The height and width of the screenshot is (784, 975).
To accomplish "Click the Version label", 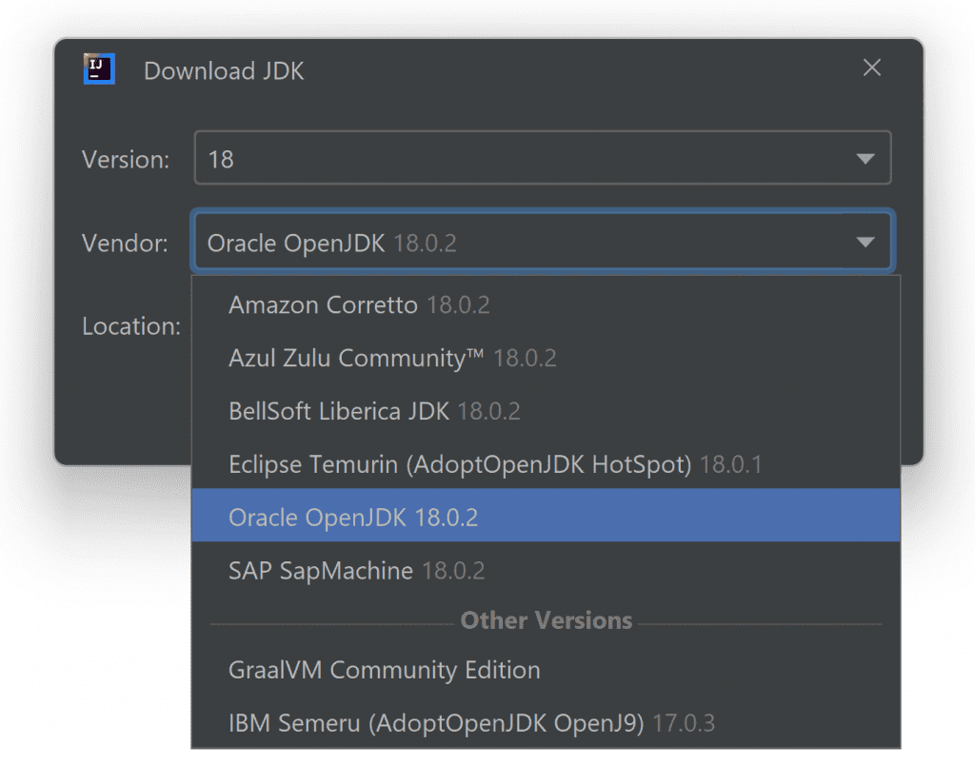I will [126, 160].
